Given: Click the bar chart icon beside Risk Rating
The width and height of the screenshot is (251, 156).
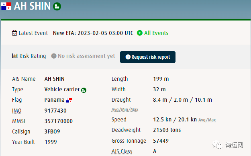Looking at the screenshot, I should click(15, 56).
